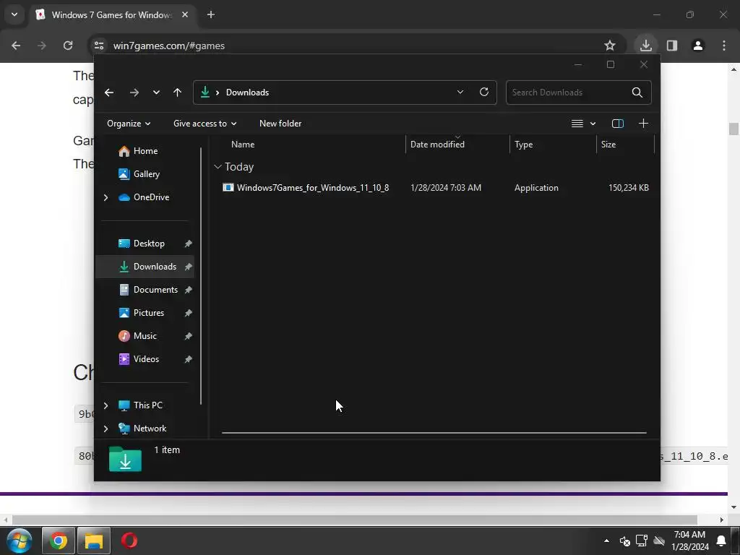Open File Explorer from the taskbar

click(94, 541)
